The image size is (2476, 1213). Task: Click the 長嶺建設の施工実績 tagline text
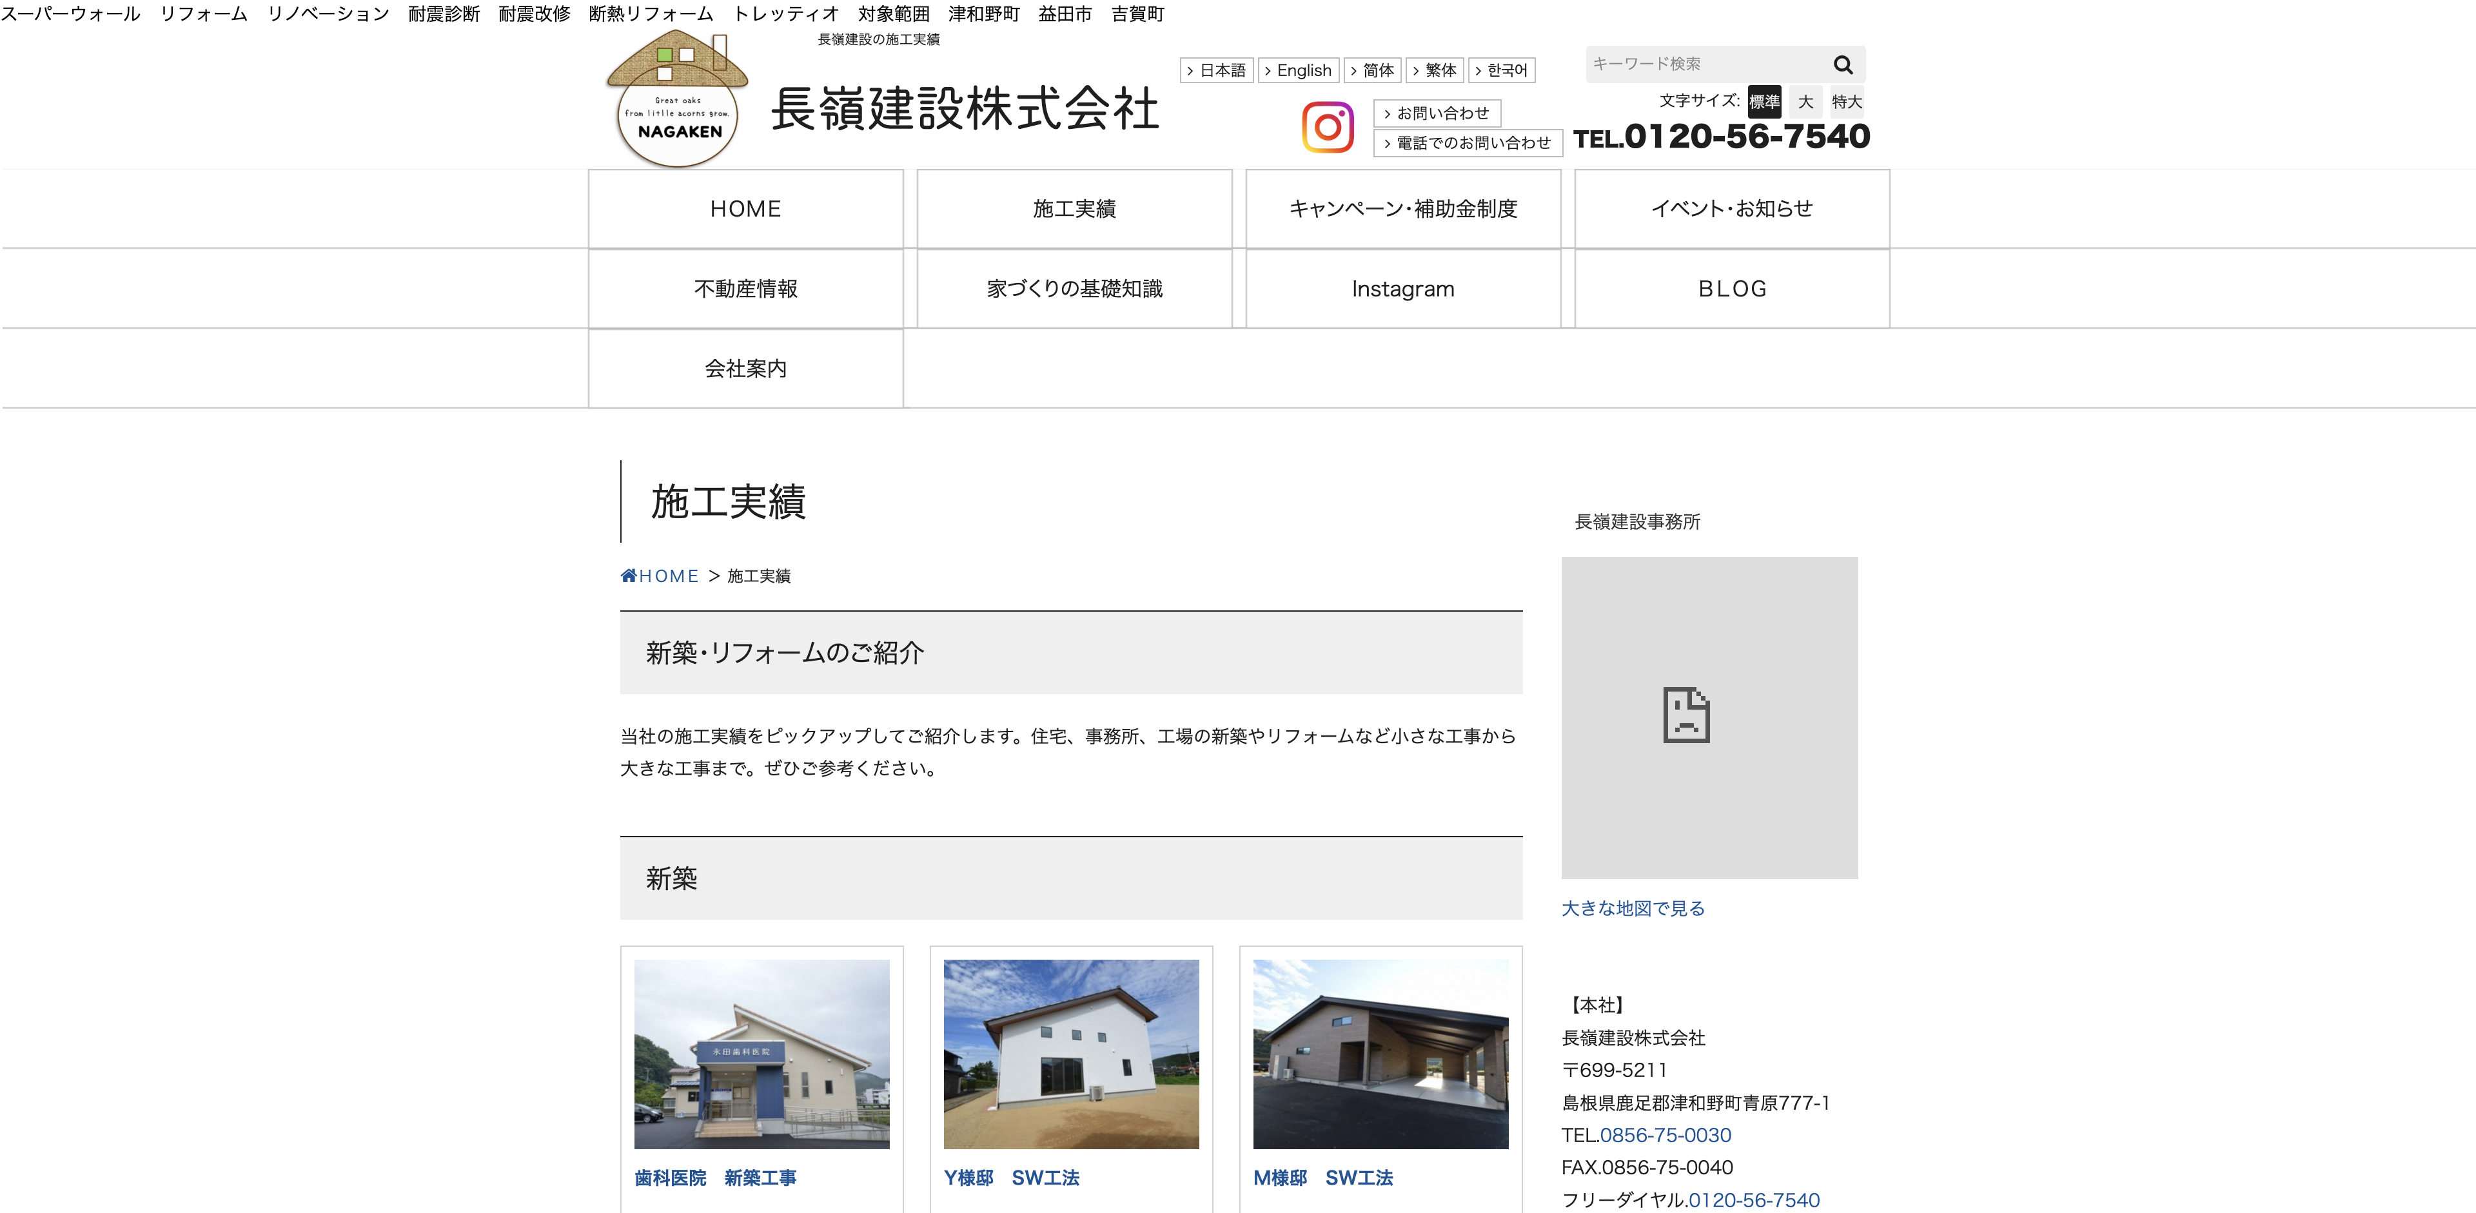[x=878, y=39]
